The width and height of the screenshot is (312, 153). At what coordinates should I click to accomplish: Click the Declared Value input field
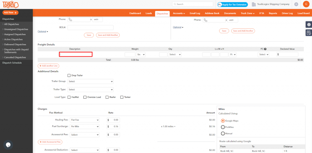(x=287, y=55)
